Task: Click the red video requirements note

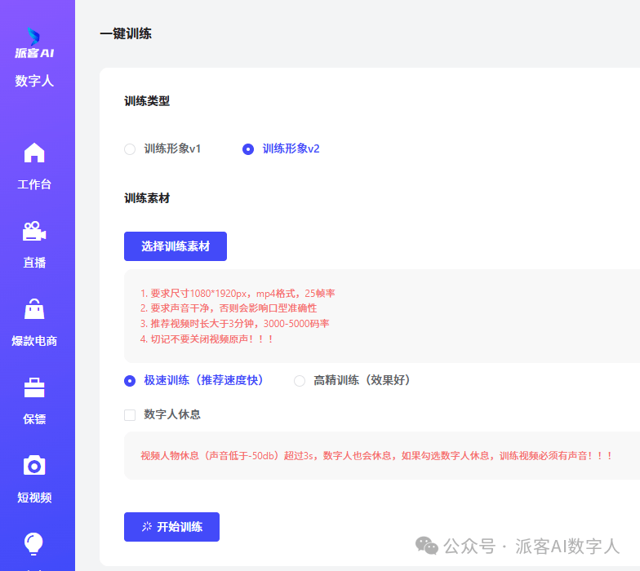Action: pyautogui.click(x=237, y=316)
